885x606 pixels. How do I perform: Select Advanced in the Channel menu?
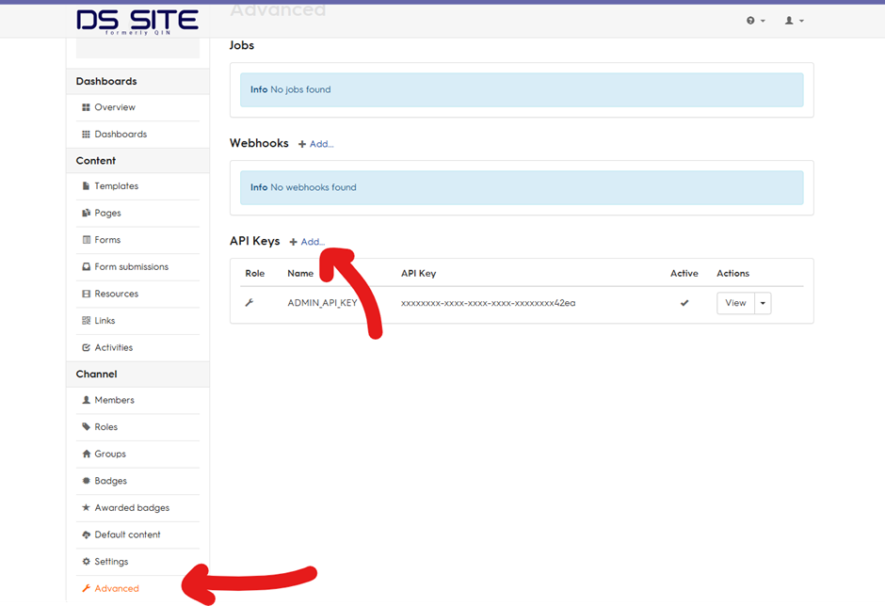111,587
